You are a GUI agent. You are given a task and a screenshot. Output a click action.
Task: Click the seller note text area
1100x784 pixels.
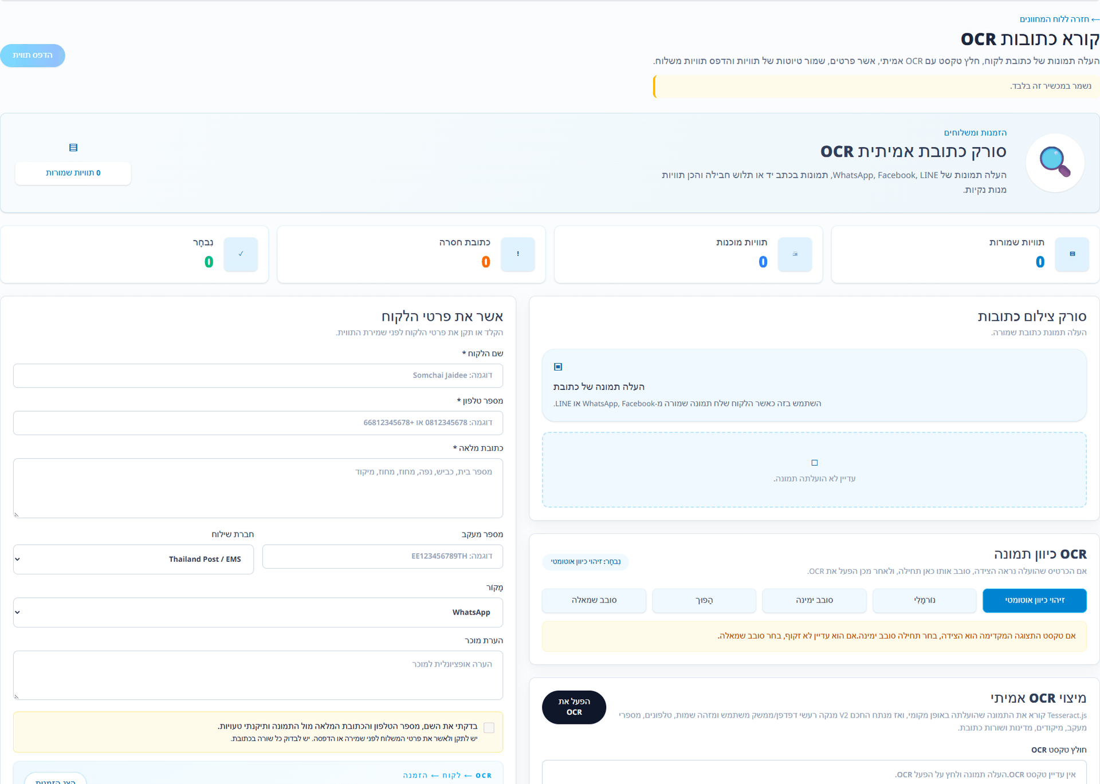[x=258, y=675]
